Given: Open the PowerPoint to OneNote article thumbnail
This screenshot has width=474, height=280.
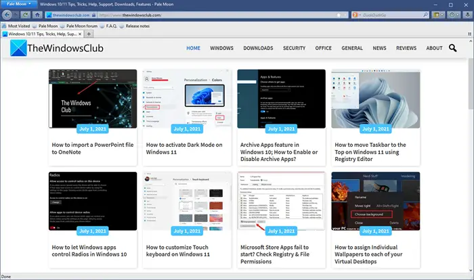Looking at the screenshot, I should 93,99.
